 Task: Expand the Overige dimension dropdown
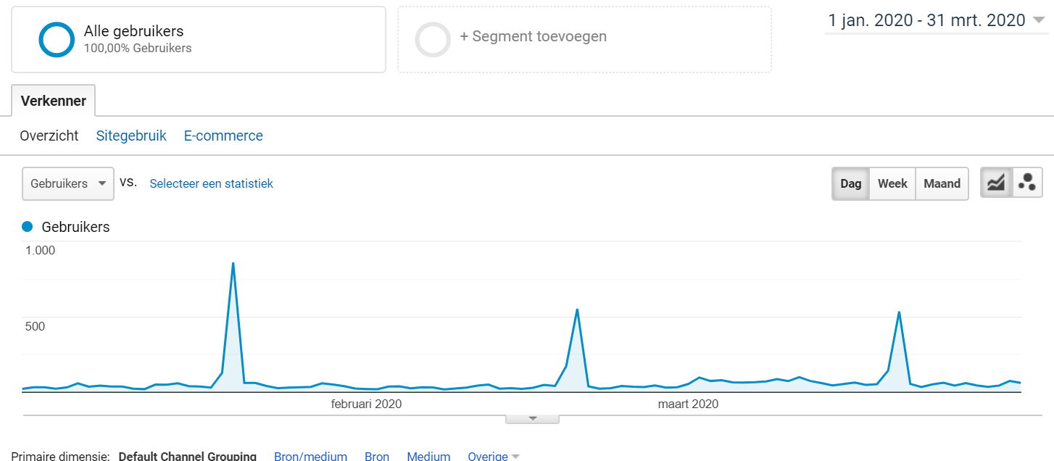pyautogui.click(x=494, y=456)
